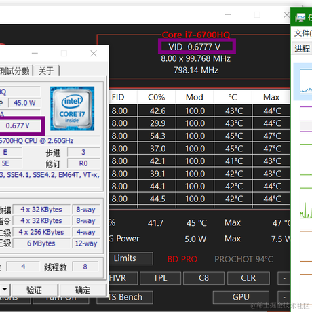Close the CPU-Z window

coord(94,54)
